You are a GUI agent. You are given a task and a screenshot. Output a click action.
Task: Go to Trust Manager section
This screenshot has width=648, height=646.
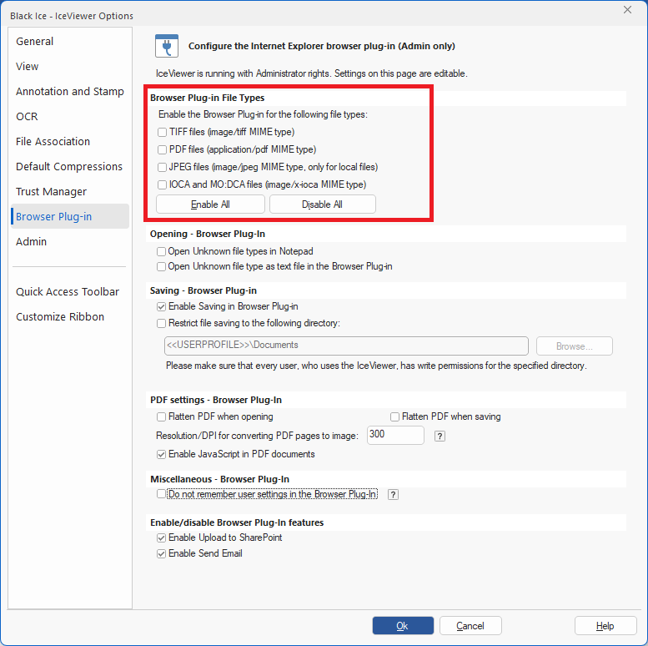51,192
